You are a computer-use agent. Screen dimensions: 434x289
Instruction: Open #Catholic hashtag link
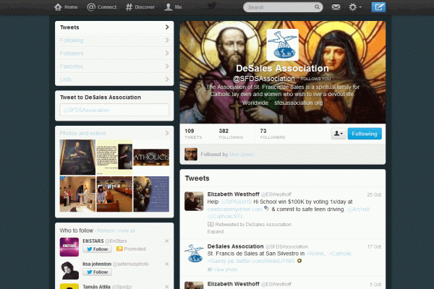click(x=340, y=254)
